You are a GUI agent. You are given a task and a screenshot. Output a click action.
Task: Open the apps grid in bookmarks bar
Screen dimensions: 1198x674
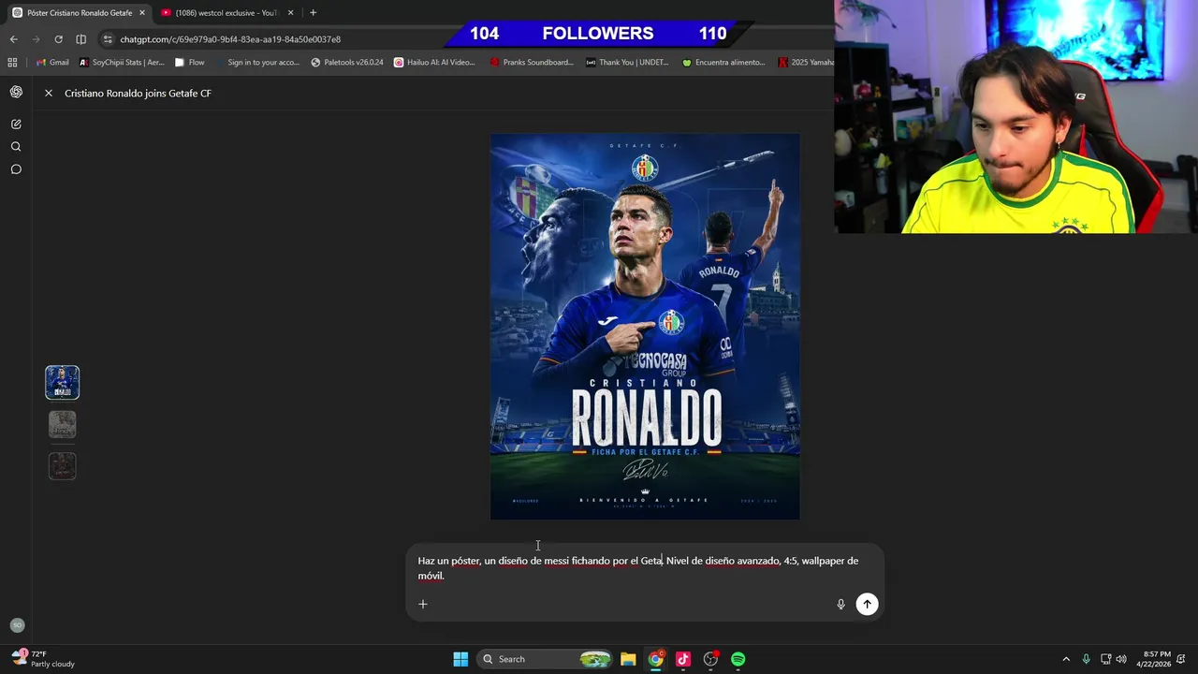(12, 63)
